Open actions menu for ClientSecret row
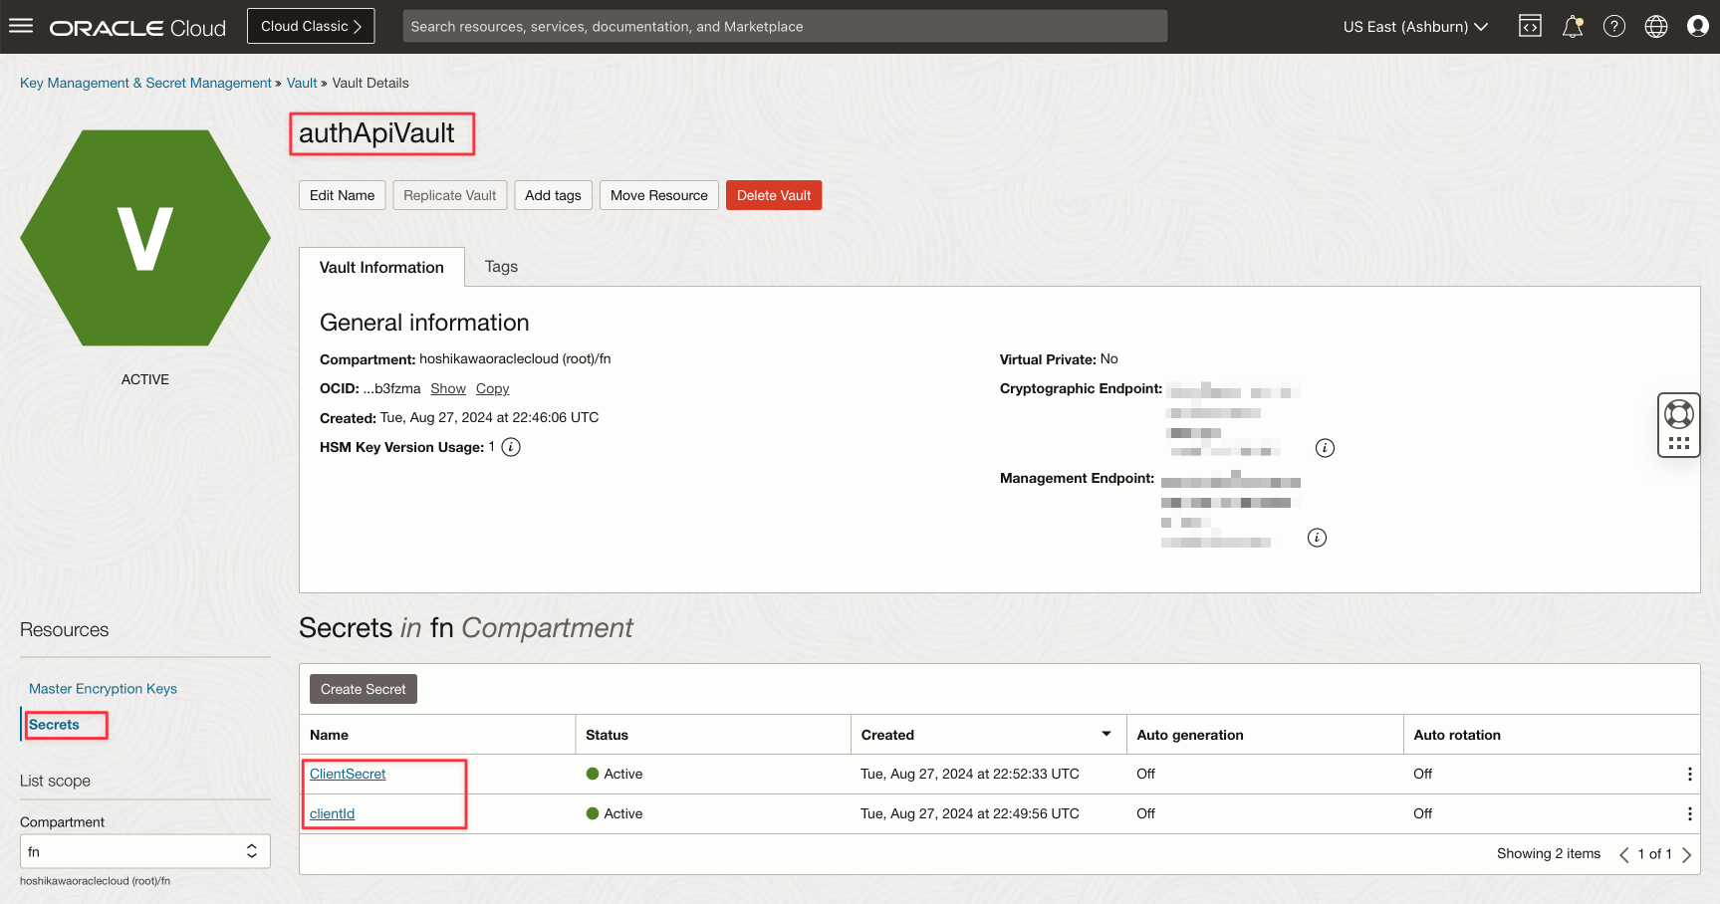Viewport: 1720px width, 904px height. [x=1689, y=775]
